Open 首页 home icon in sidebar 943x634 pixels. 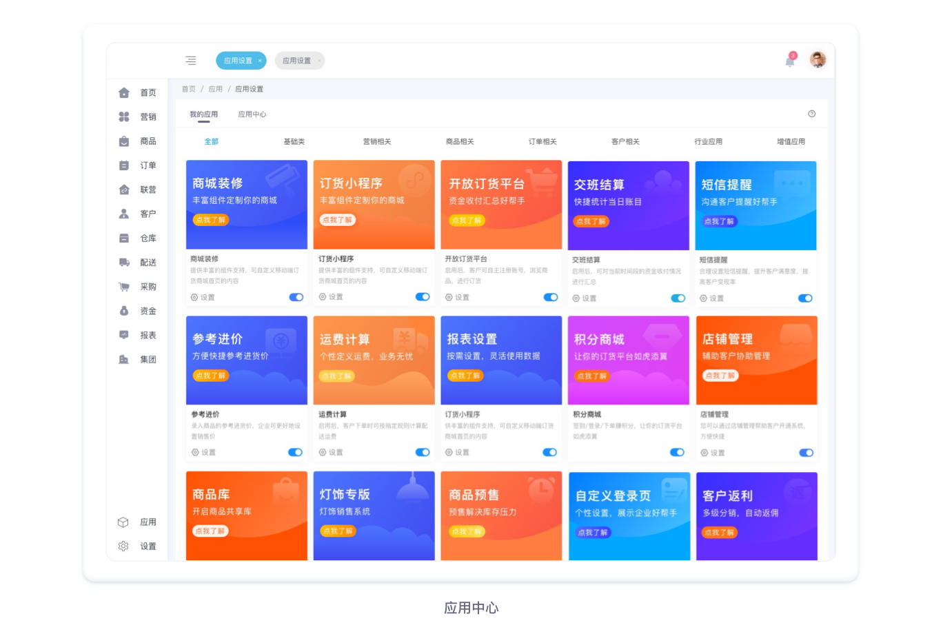(x=124, y=92)
